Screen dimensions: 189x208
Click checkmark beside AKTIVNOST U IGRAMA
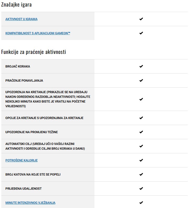[x=141, y=19]
